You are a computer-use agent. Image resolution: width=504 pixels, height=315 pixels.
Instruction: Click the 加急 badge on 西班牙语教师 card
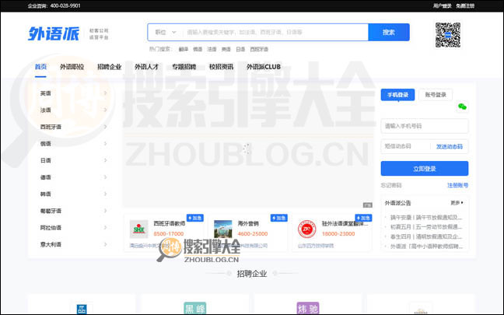click(x=195, y=219)
